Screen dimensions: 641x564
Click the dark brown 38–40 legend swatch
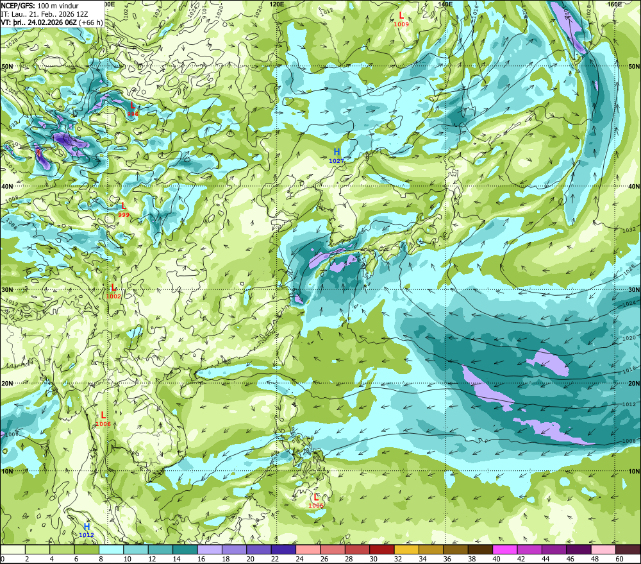[x=480, y=549]
